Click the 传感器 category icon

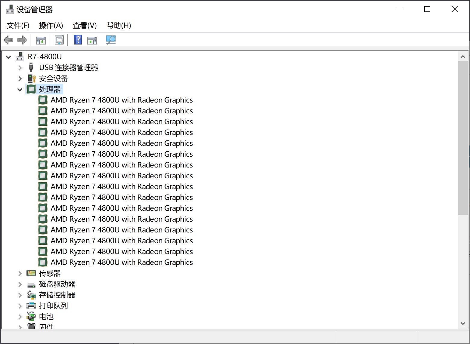tap(31, 273)
